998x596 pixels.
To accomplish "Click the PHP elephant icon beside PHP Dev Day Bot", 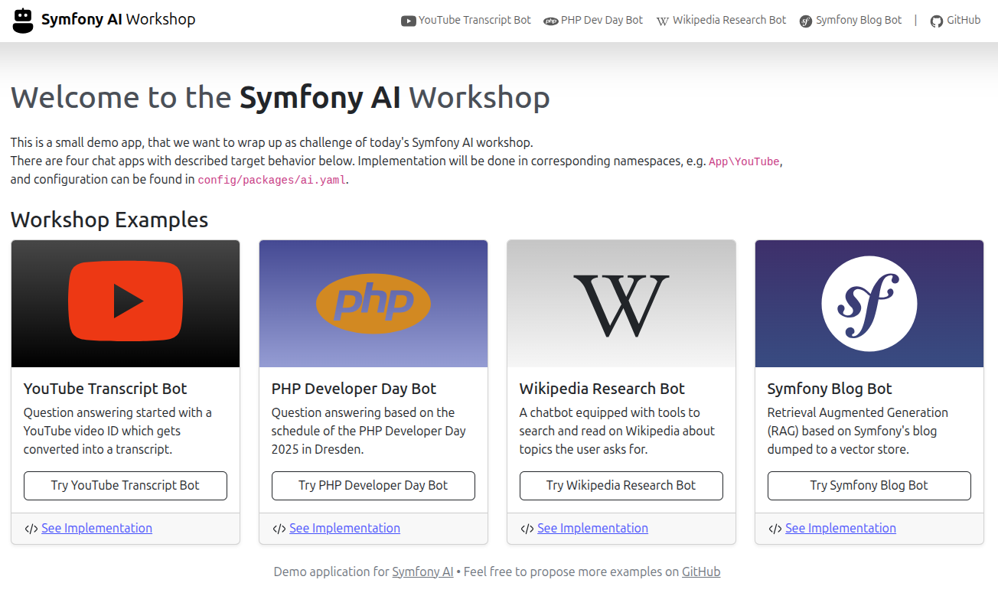I will click(550, 21).
